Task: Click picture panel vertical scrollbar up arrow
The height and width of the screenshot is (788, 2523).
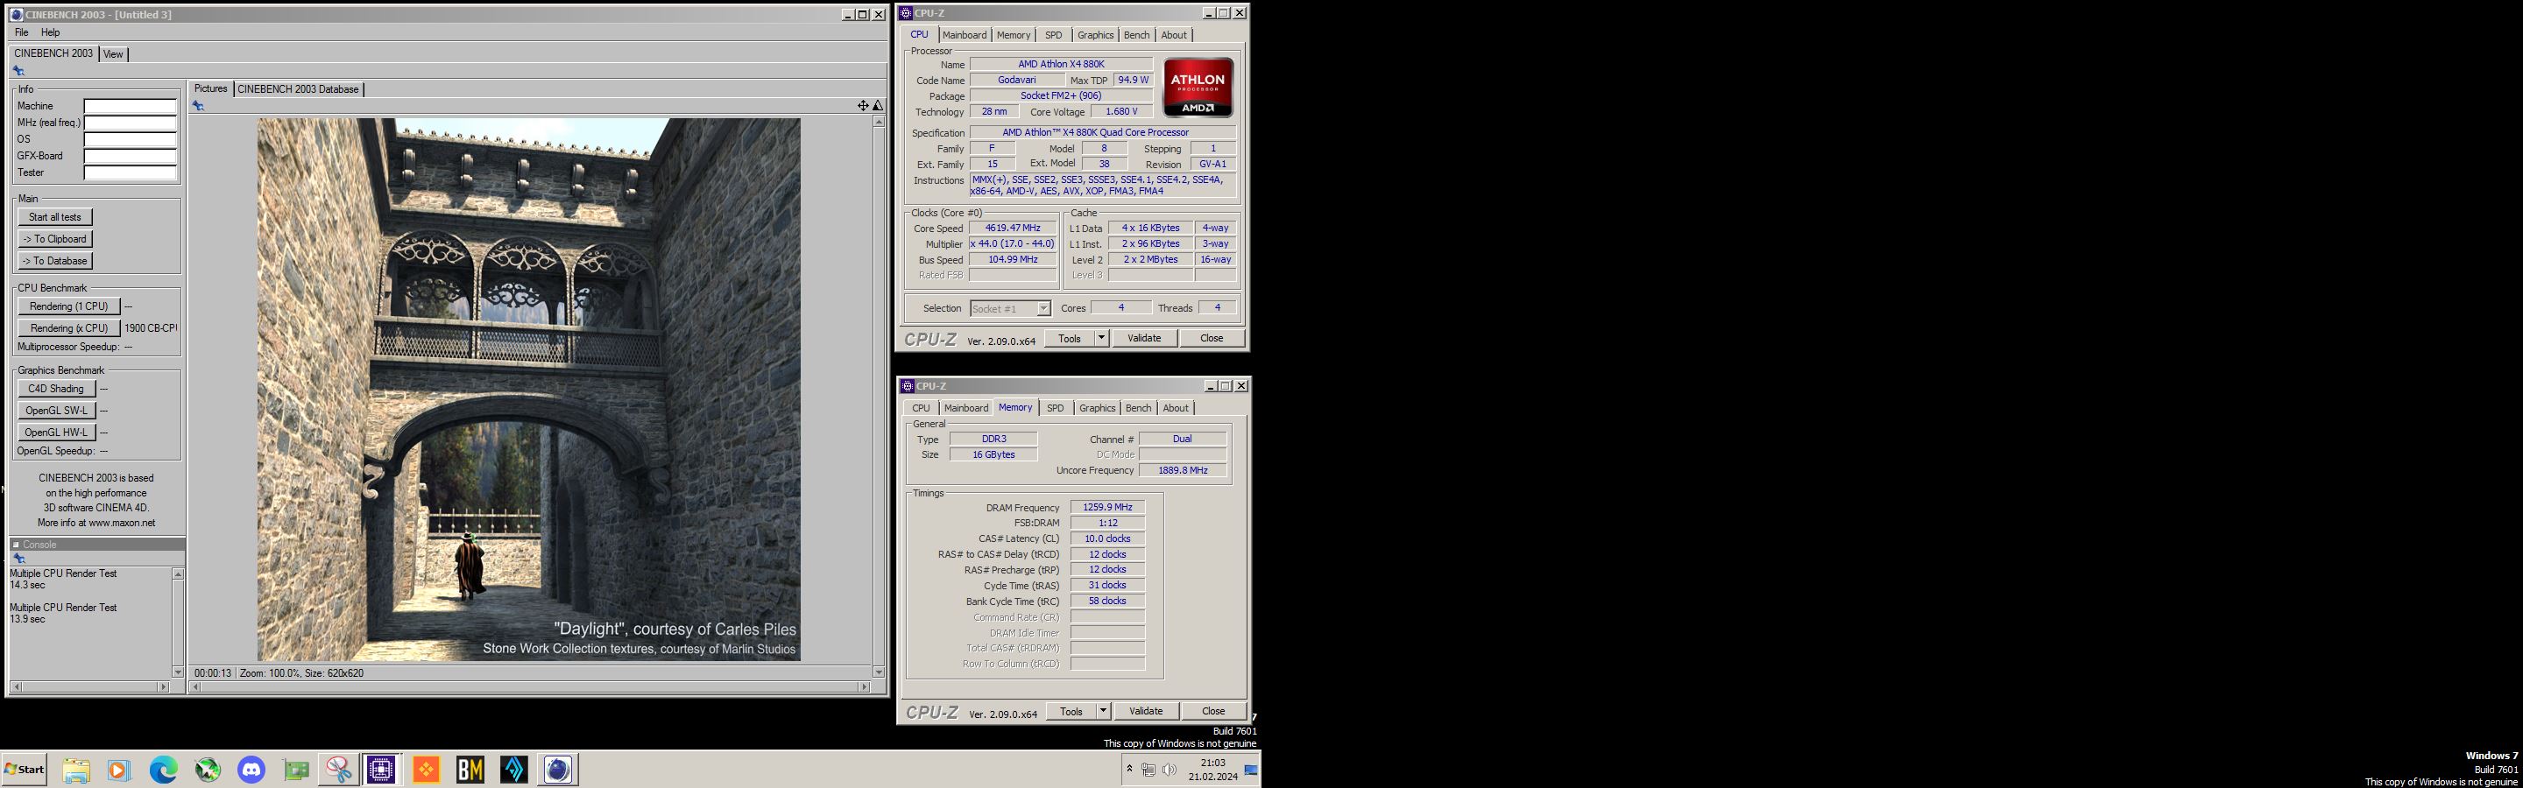Action: (x=879, y=122)
